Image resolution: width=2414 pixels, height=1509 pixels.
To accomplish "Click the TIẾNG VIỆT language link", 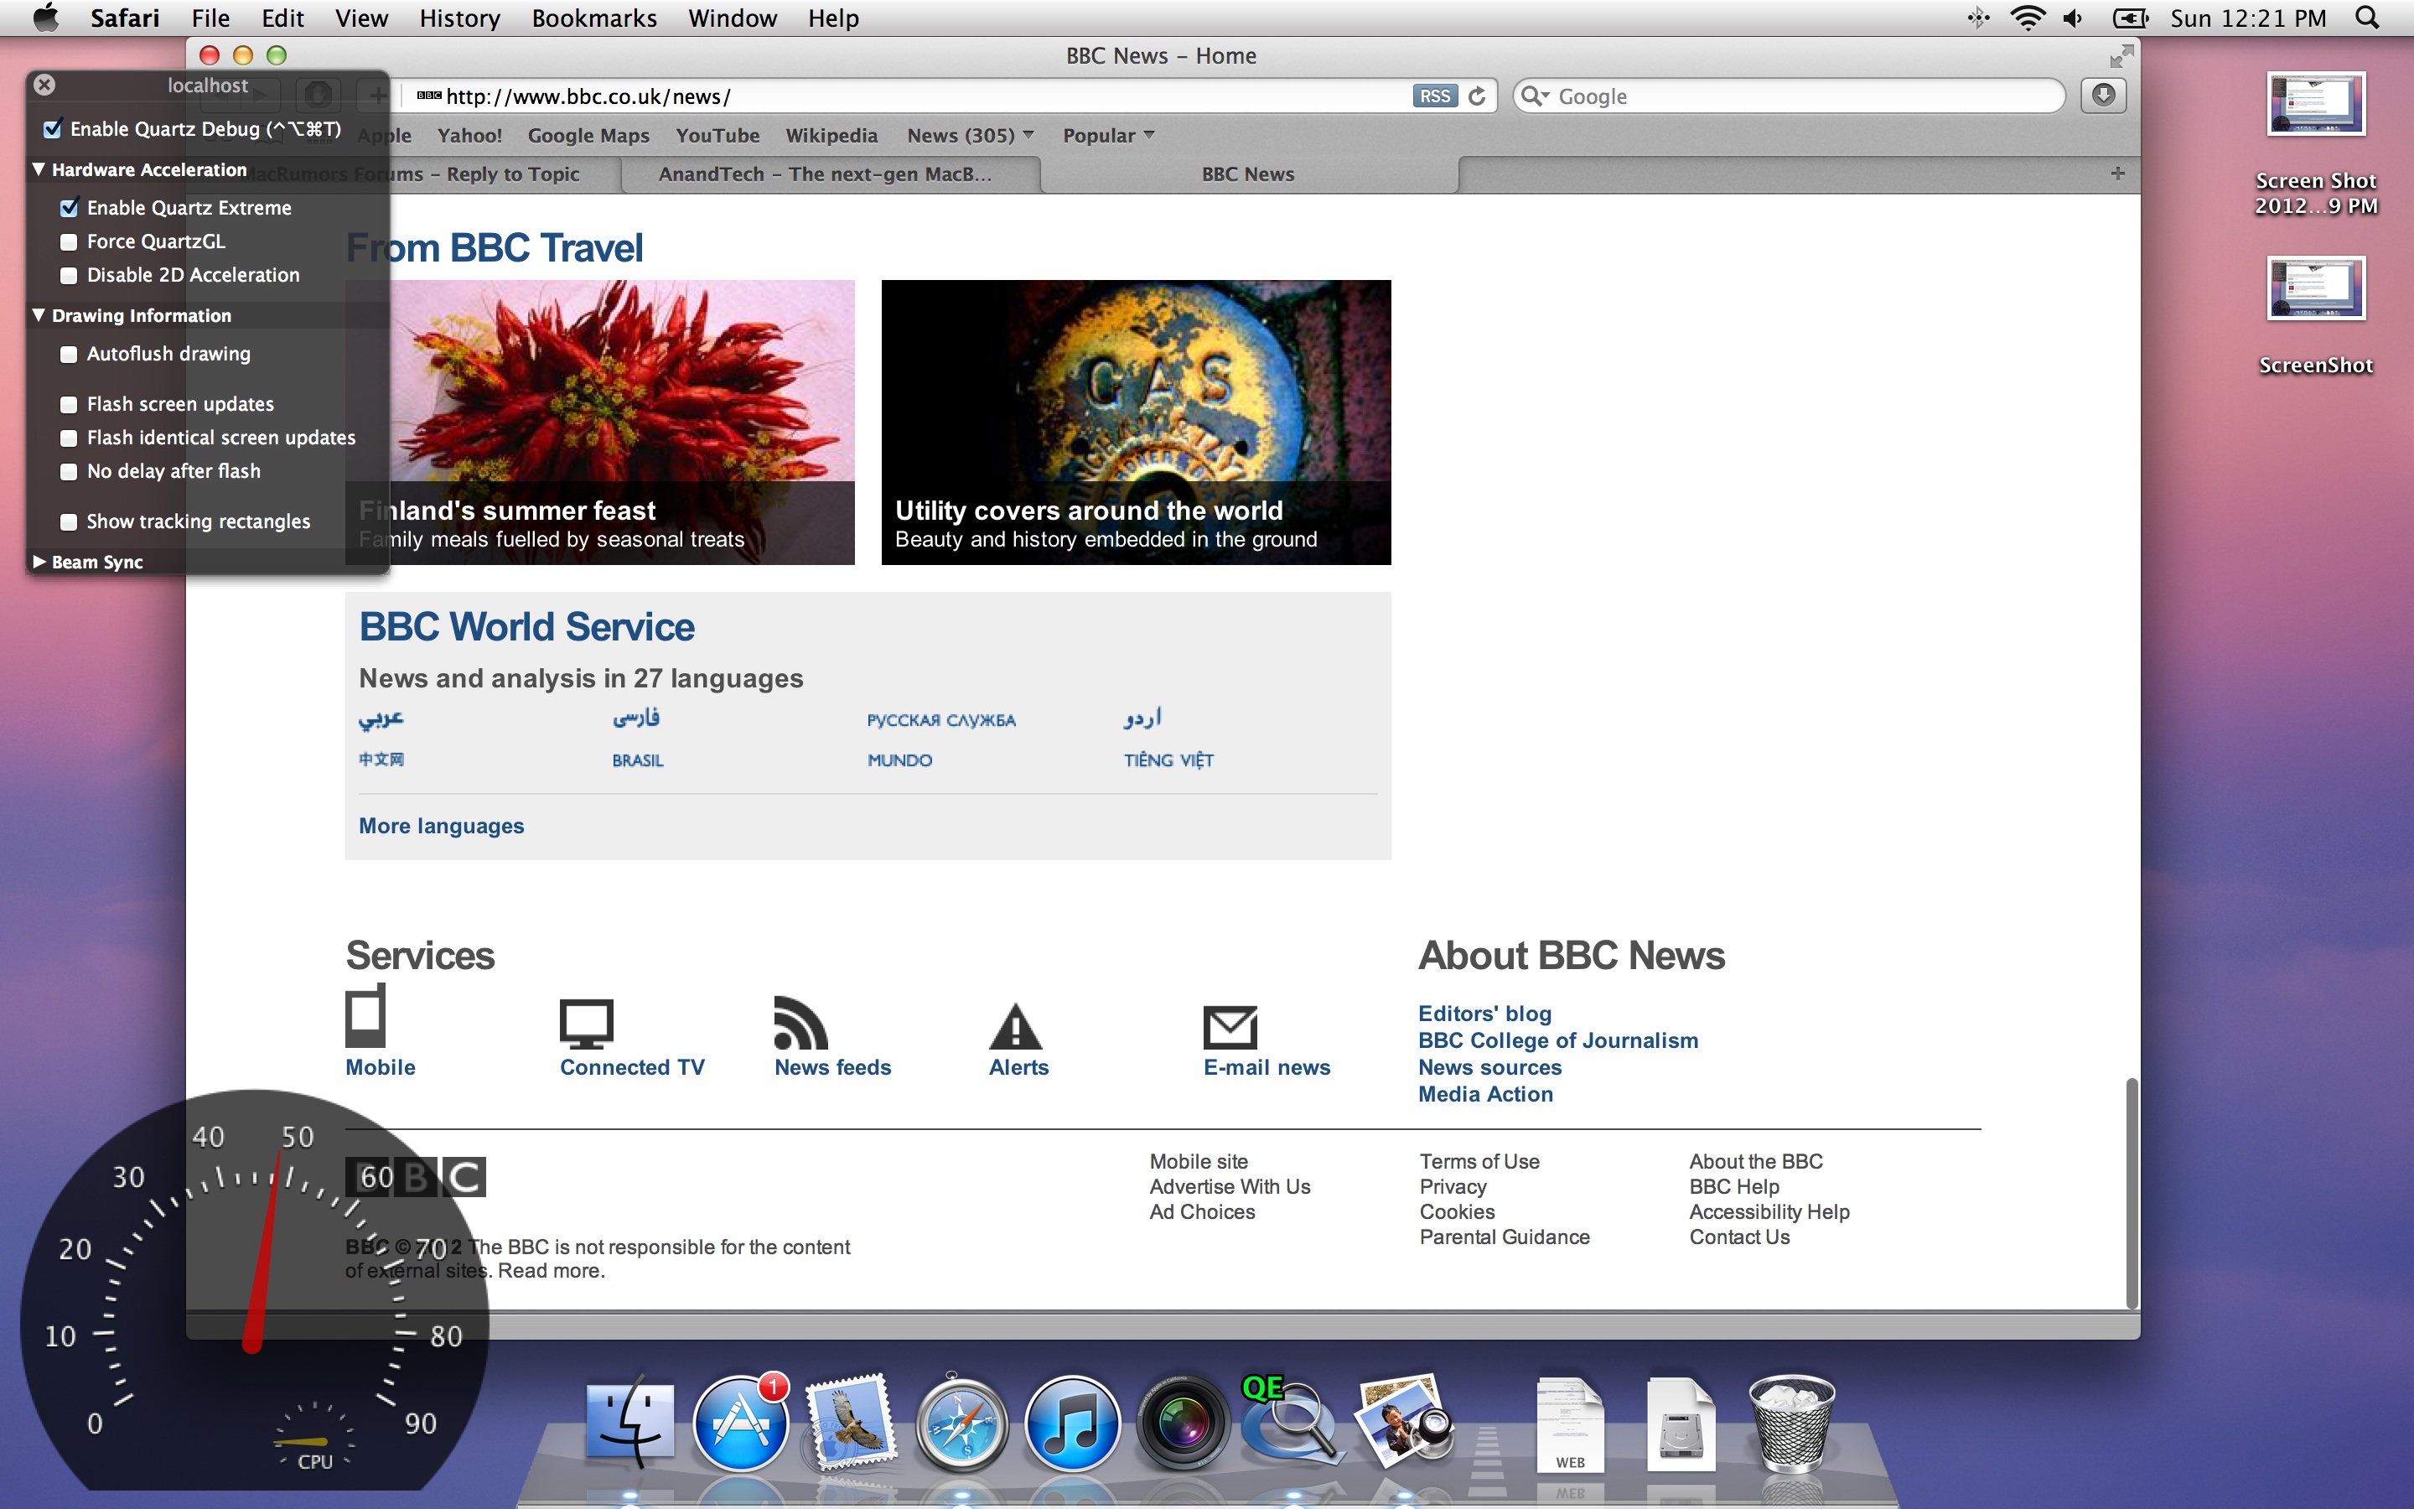I will pos(1168,760).
